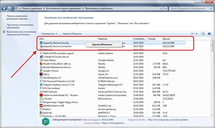The image size is (215, 128).
Task: Click the Kaspersky logo in details pane
Action: point(45,121)
